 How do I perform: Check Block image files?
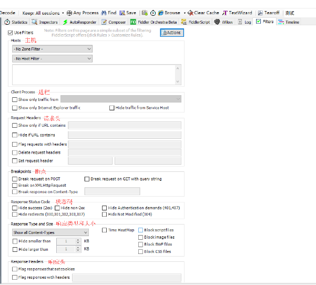[x=141, y=237]
